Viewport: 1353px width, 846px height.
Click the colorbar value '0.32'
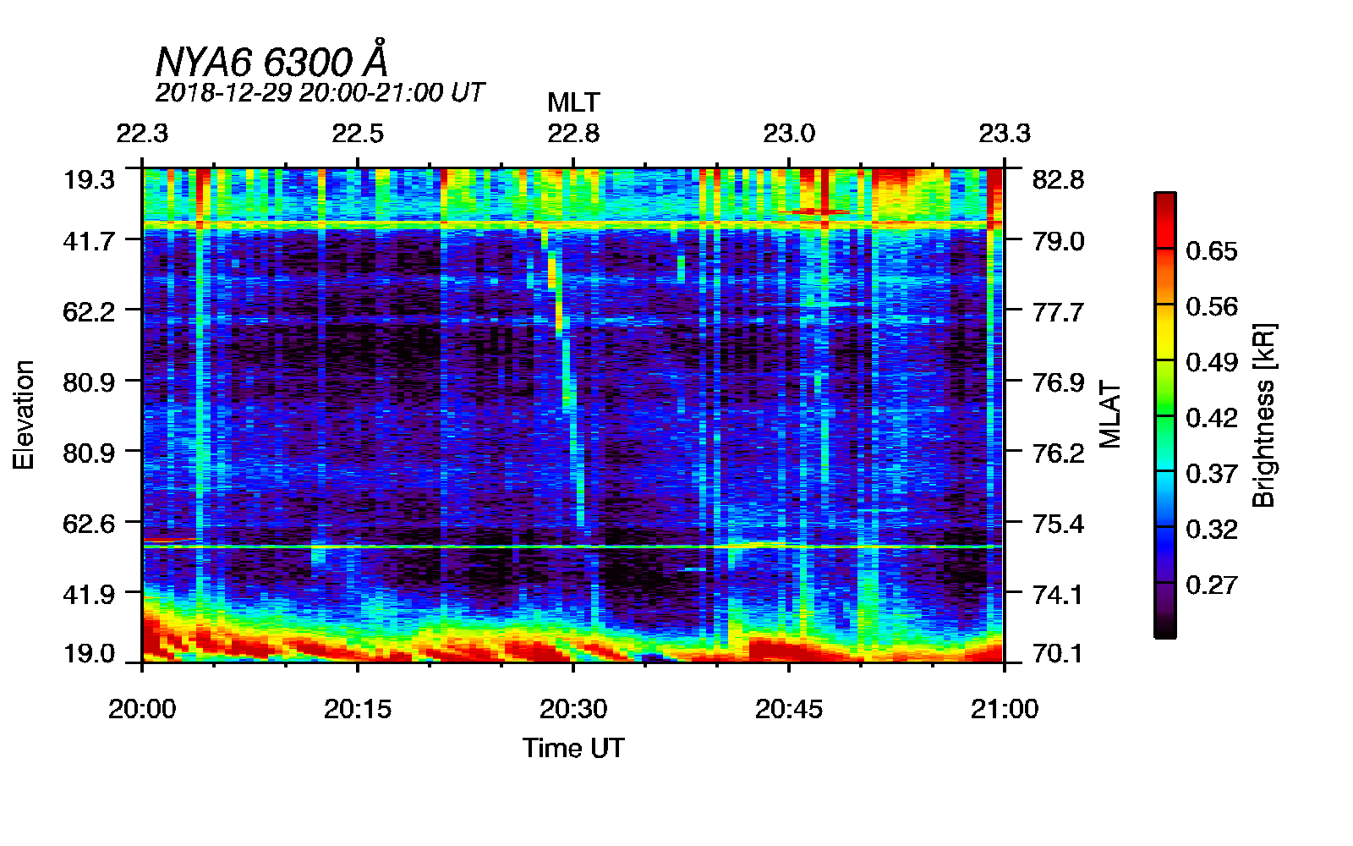[1212, 529]
